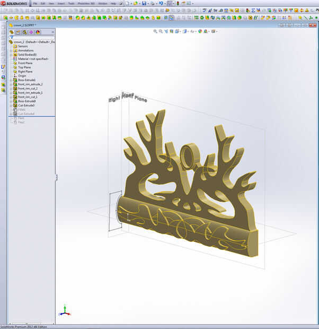The width and height of the screenshot is (319, 329).
Task: Click the feature tree filter input field
Action: [x=33, y=37]
